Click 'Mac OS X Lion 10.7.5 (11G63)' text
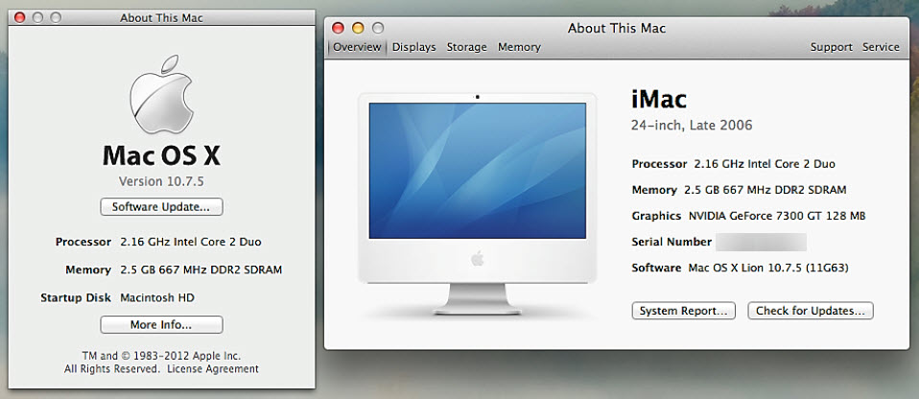This screenshot has width=919, height=399. [768, 268]
